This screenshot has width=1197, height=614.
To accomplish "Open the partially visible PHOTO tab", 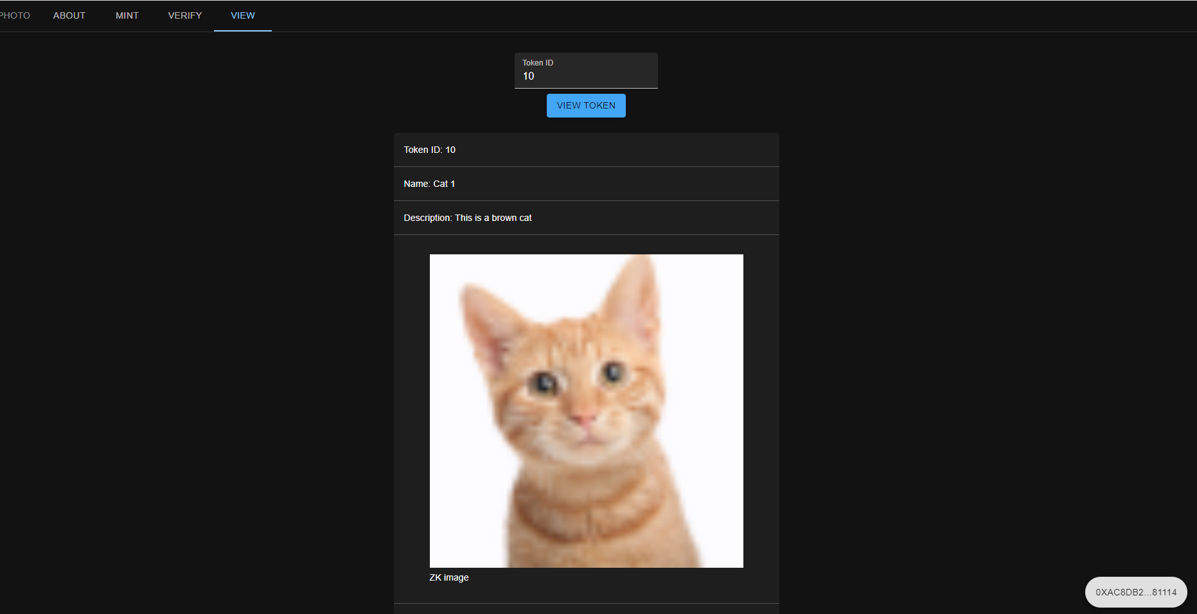I will (15, 15).
